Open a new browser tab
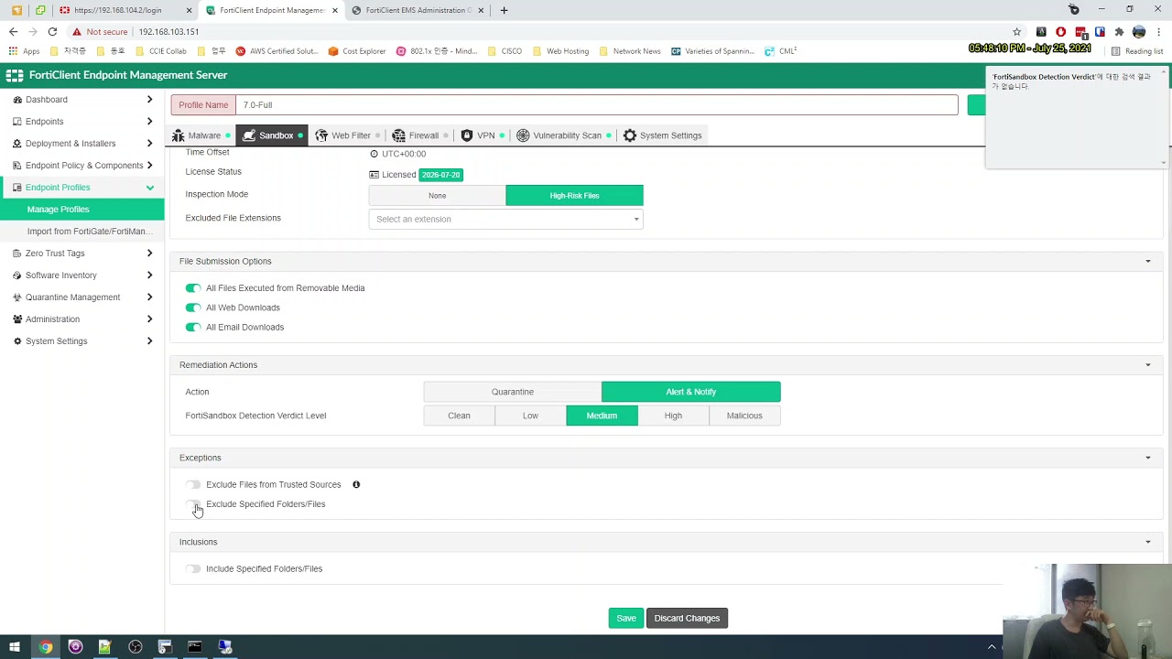 coord(504,10)
